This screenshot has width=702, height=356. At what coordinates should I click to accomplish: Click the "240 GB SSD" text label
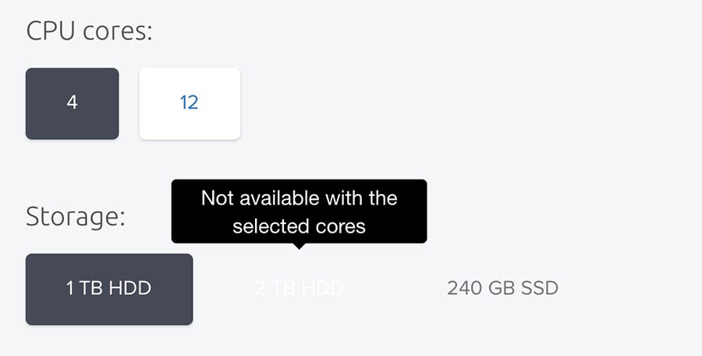click(502, 288)
